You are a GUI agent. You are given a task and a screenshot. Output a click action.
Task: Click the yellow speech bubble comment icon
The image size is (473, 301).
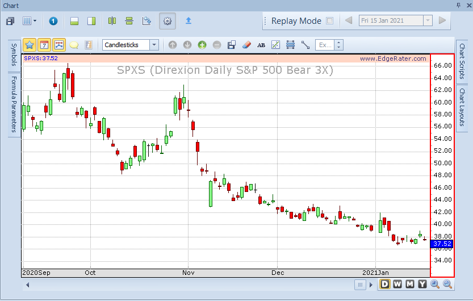click(x=74, y=45)
